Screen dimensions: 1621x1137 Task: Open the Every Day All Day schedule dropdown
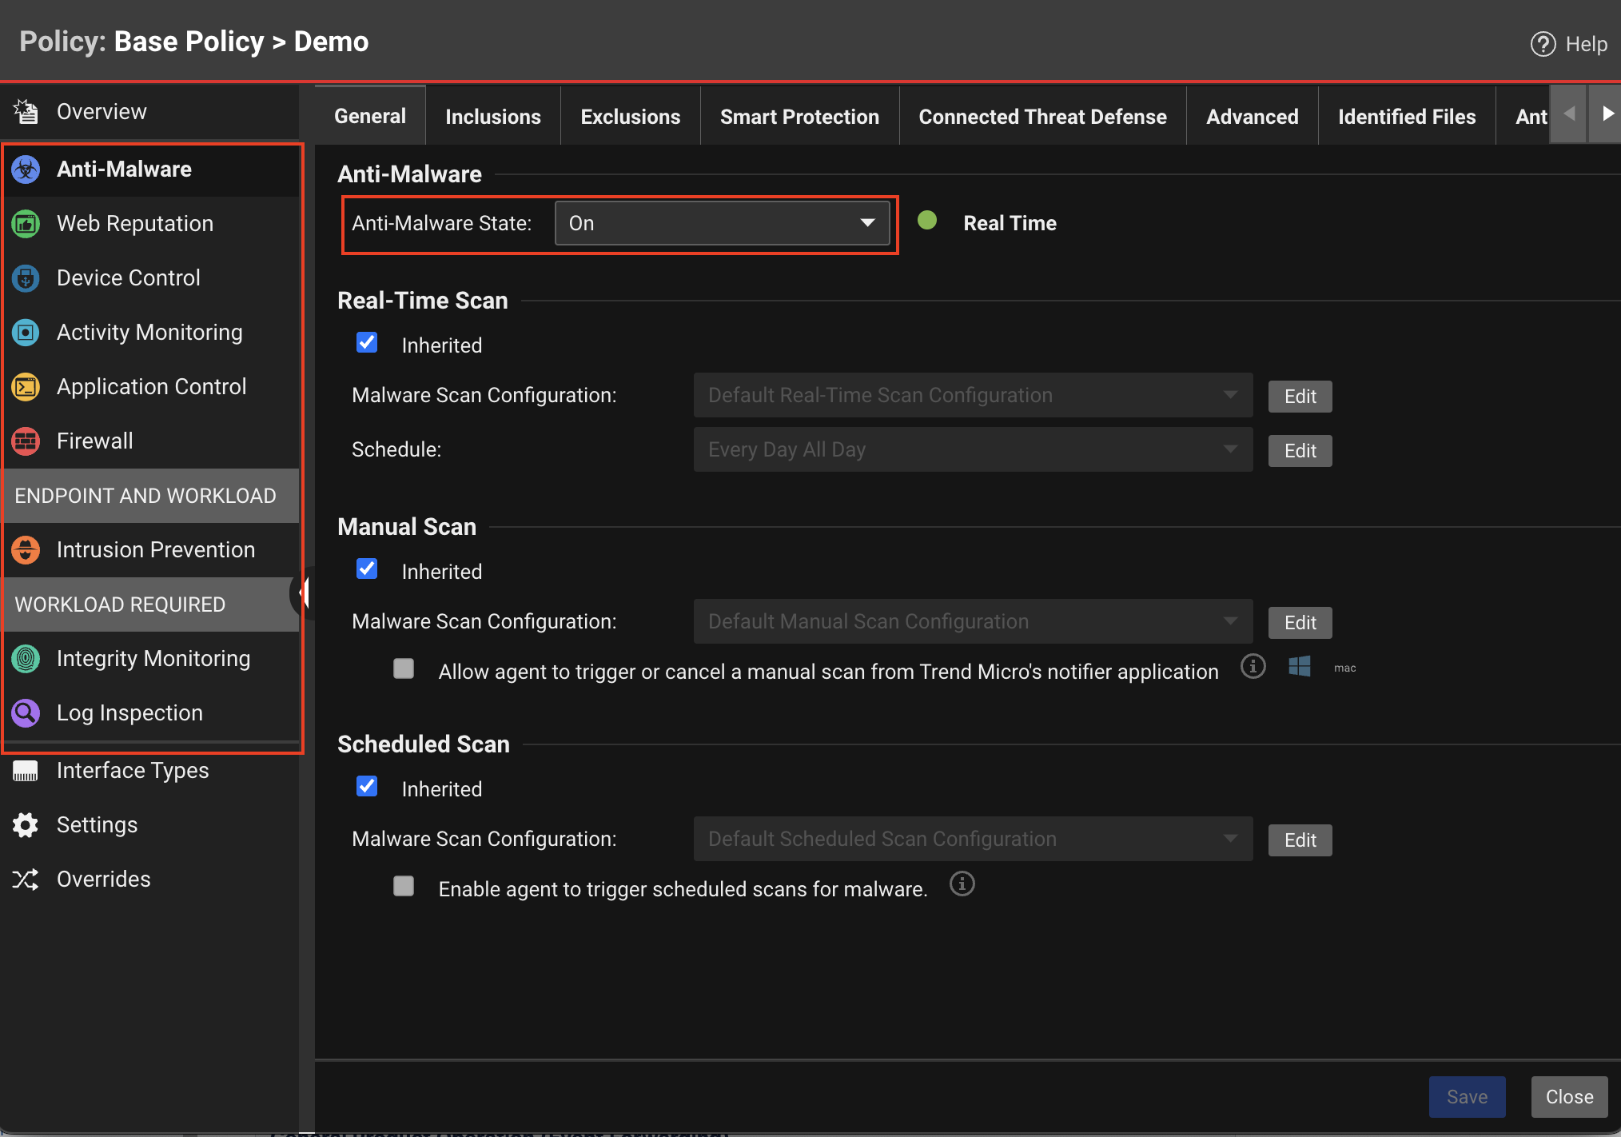coord(973,449)
